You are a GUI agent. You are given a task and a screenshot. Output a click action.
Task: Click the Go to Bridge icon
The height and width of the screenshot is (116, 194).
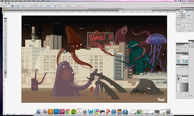tap(6, 3)
